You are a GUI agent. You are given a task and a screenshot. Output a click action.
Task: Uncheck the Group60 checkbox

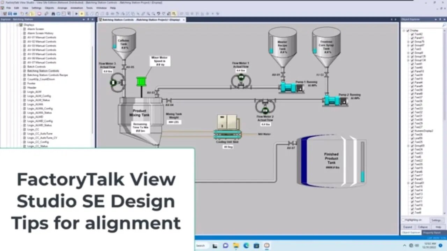[412, 146]
